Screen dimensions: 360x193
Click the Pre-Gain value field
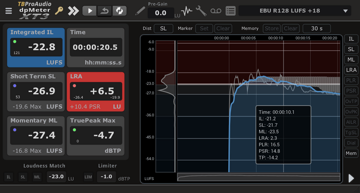click(161, 13)
